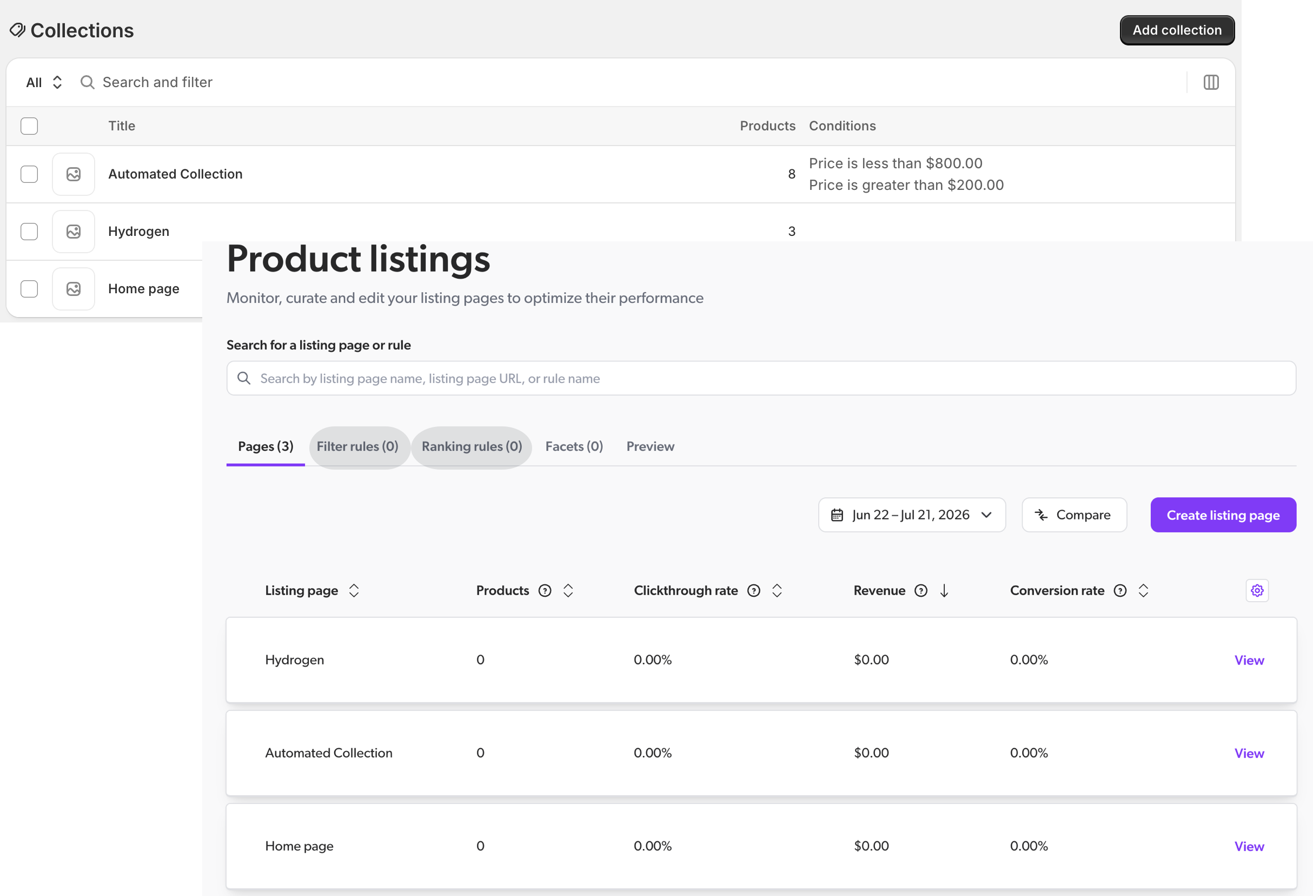Click Home page image placeholder thumbnail

click(x=74, y=289)
